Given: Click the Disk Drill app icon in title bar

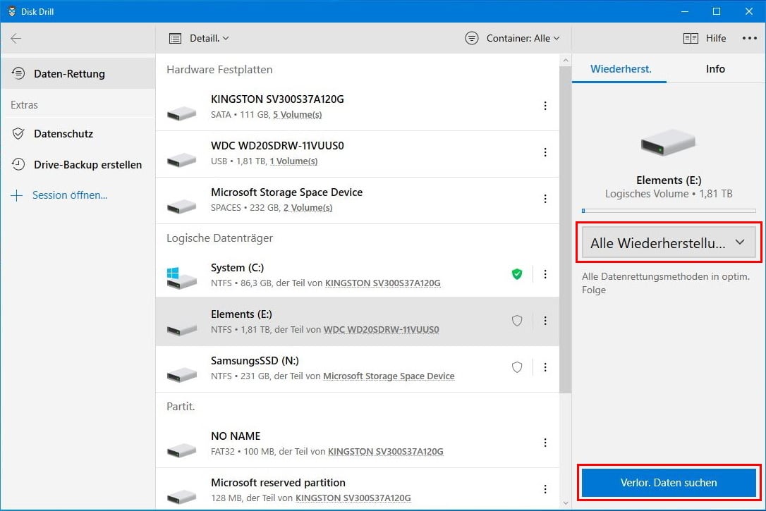Looking at the screenshot, I should pos(12,11).
